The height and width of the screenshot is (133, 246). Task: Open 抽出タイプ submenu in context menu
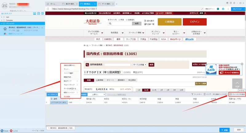[x=71, y=81]
